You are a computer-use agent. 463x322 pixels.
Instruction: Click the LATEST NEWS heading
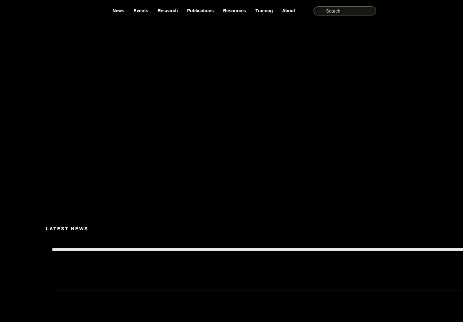point(67,229)
